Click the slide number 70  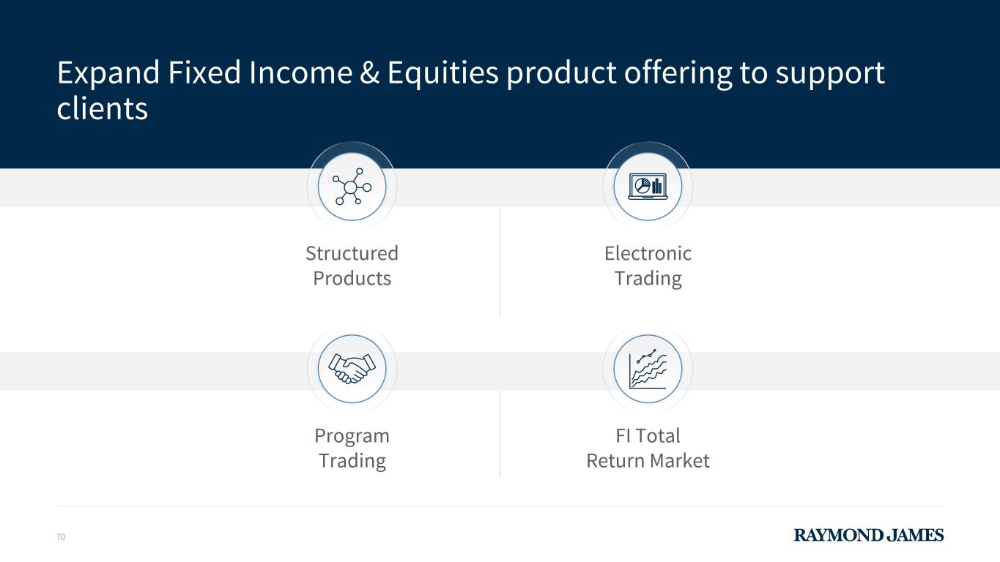[61, 537]
